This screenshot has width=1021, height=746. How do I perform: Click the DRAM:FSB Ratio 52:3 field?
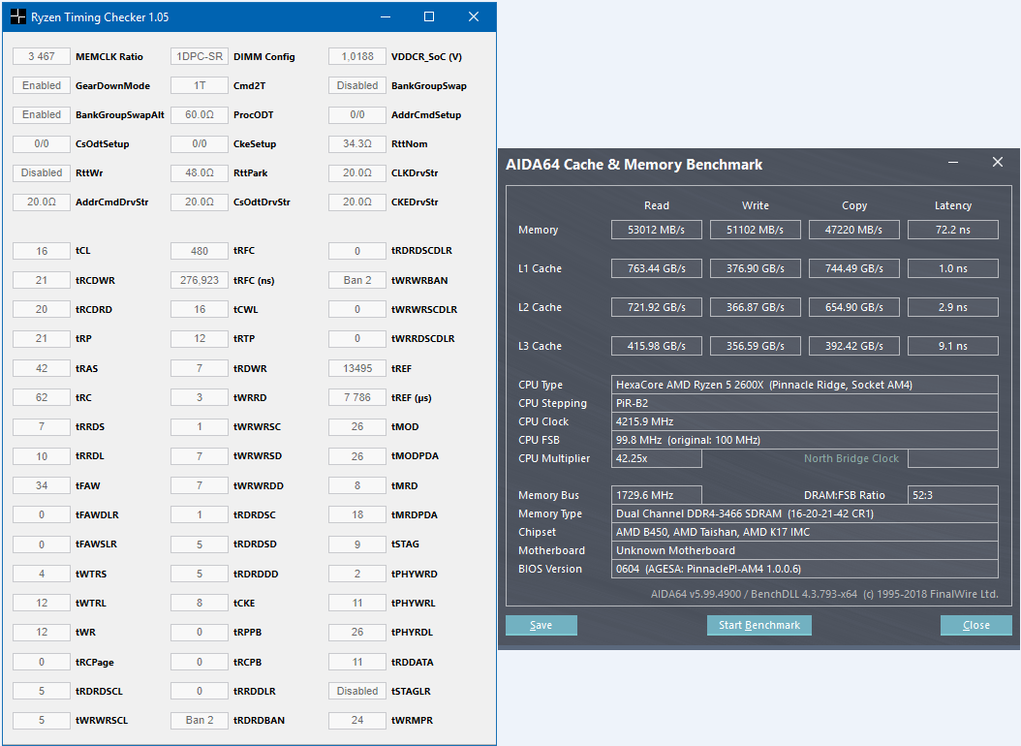953,495
